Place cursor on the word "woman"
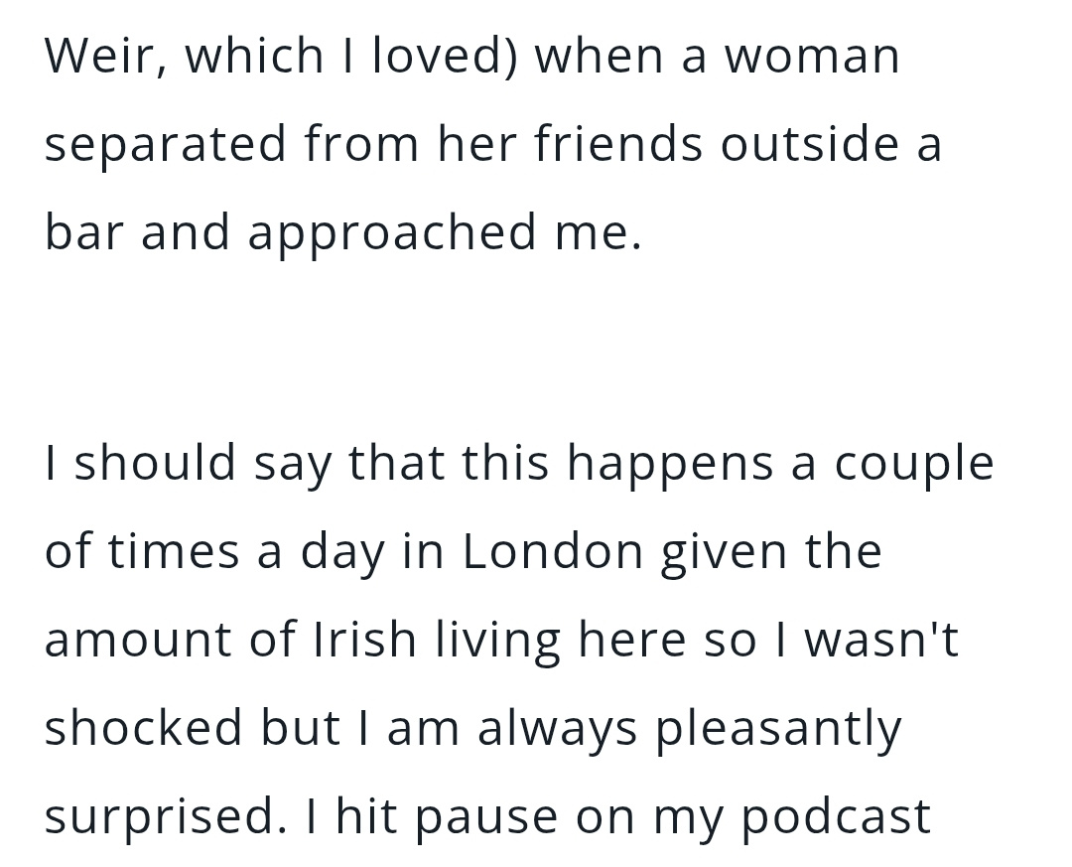The height and width of the screenshot is (867, 1072). 812,57
